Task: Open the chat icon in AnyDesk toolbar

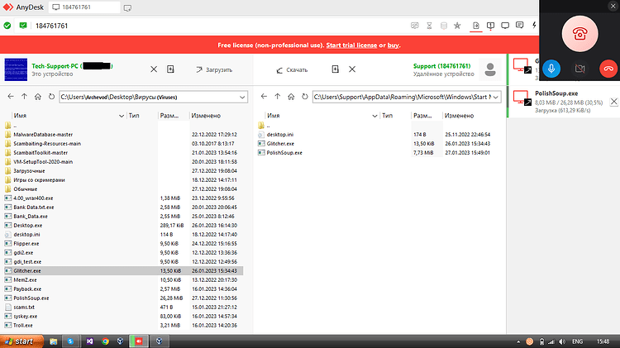Action: pos(520,26)
